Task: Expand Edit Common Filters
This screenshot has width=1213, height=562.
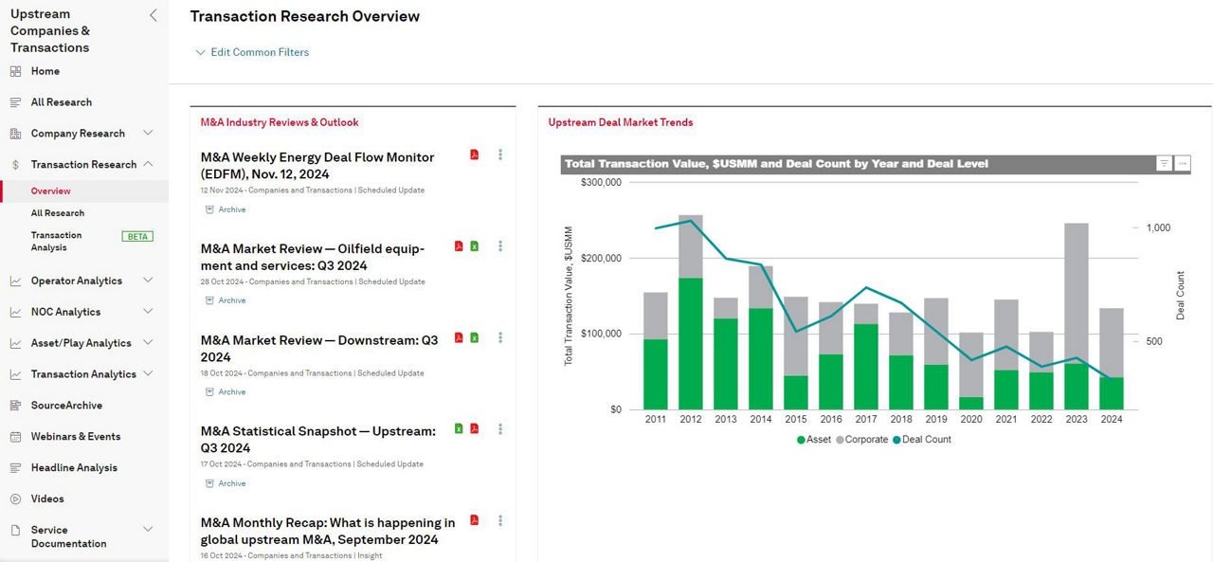Action: (252, 52)
